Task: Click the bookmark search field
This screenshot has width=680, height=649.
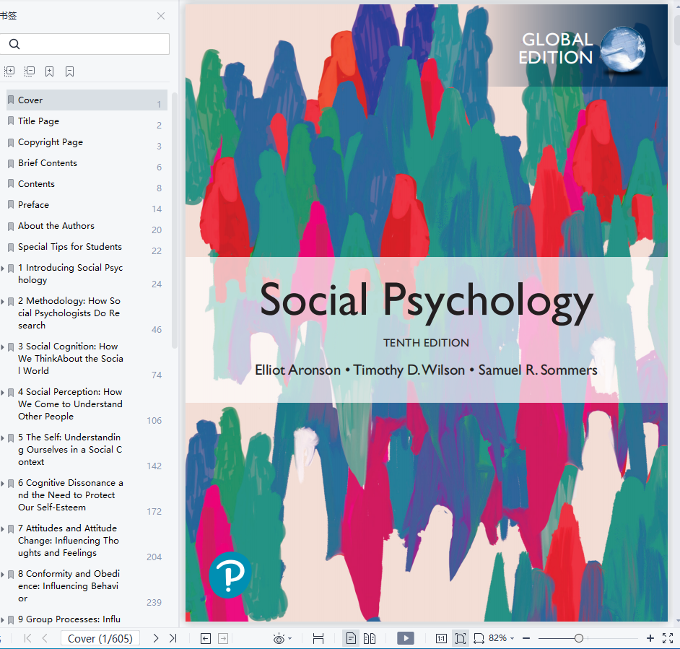Action: (84, 44)
